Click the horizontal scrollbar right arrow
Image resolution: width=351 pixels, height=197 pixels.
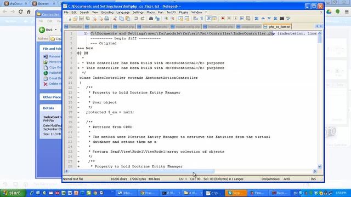tap(315, 171)
